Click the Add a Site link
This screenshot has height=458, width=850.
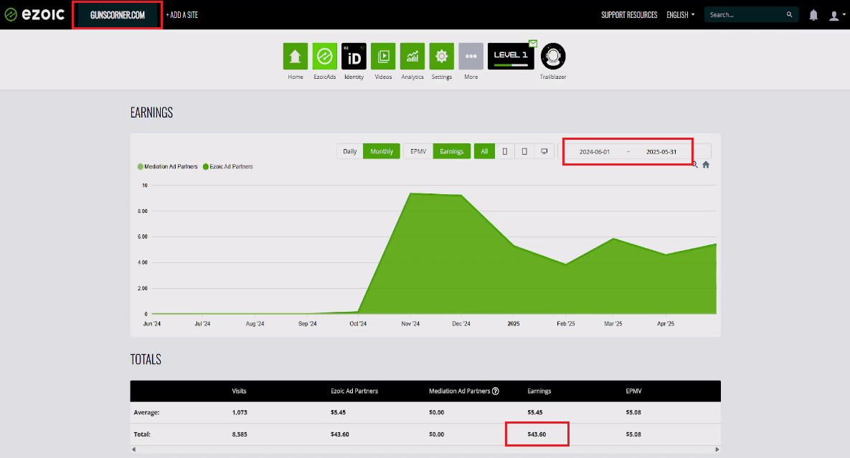[182, 15]
